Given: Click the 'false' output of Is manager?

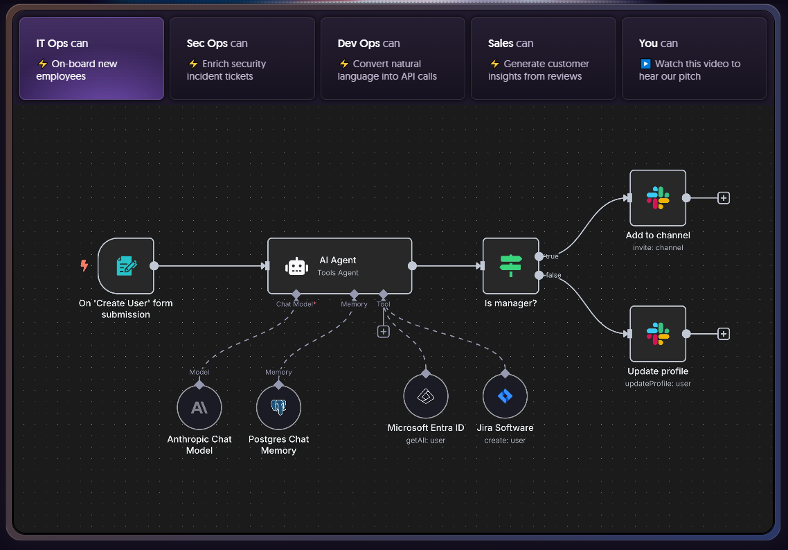Looking at the screenshot, I should coord(539,275).
